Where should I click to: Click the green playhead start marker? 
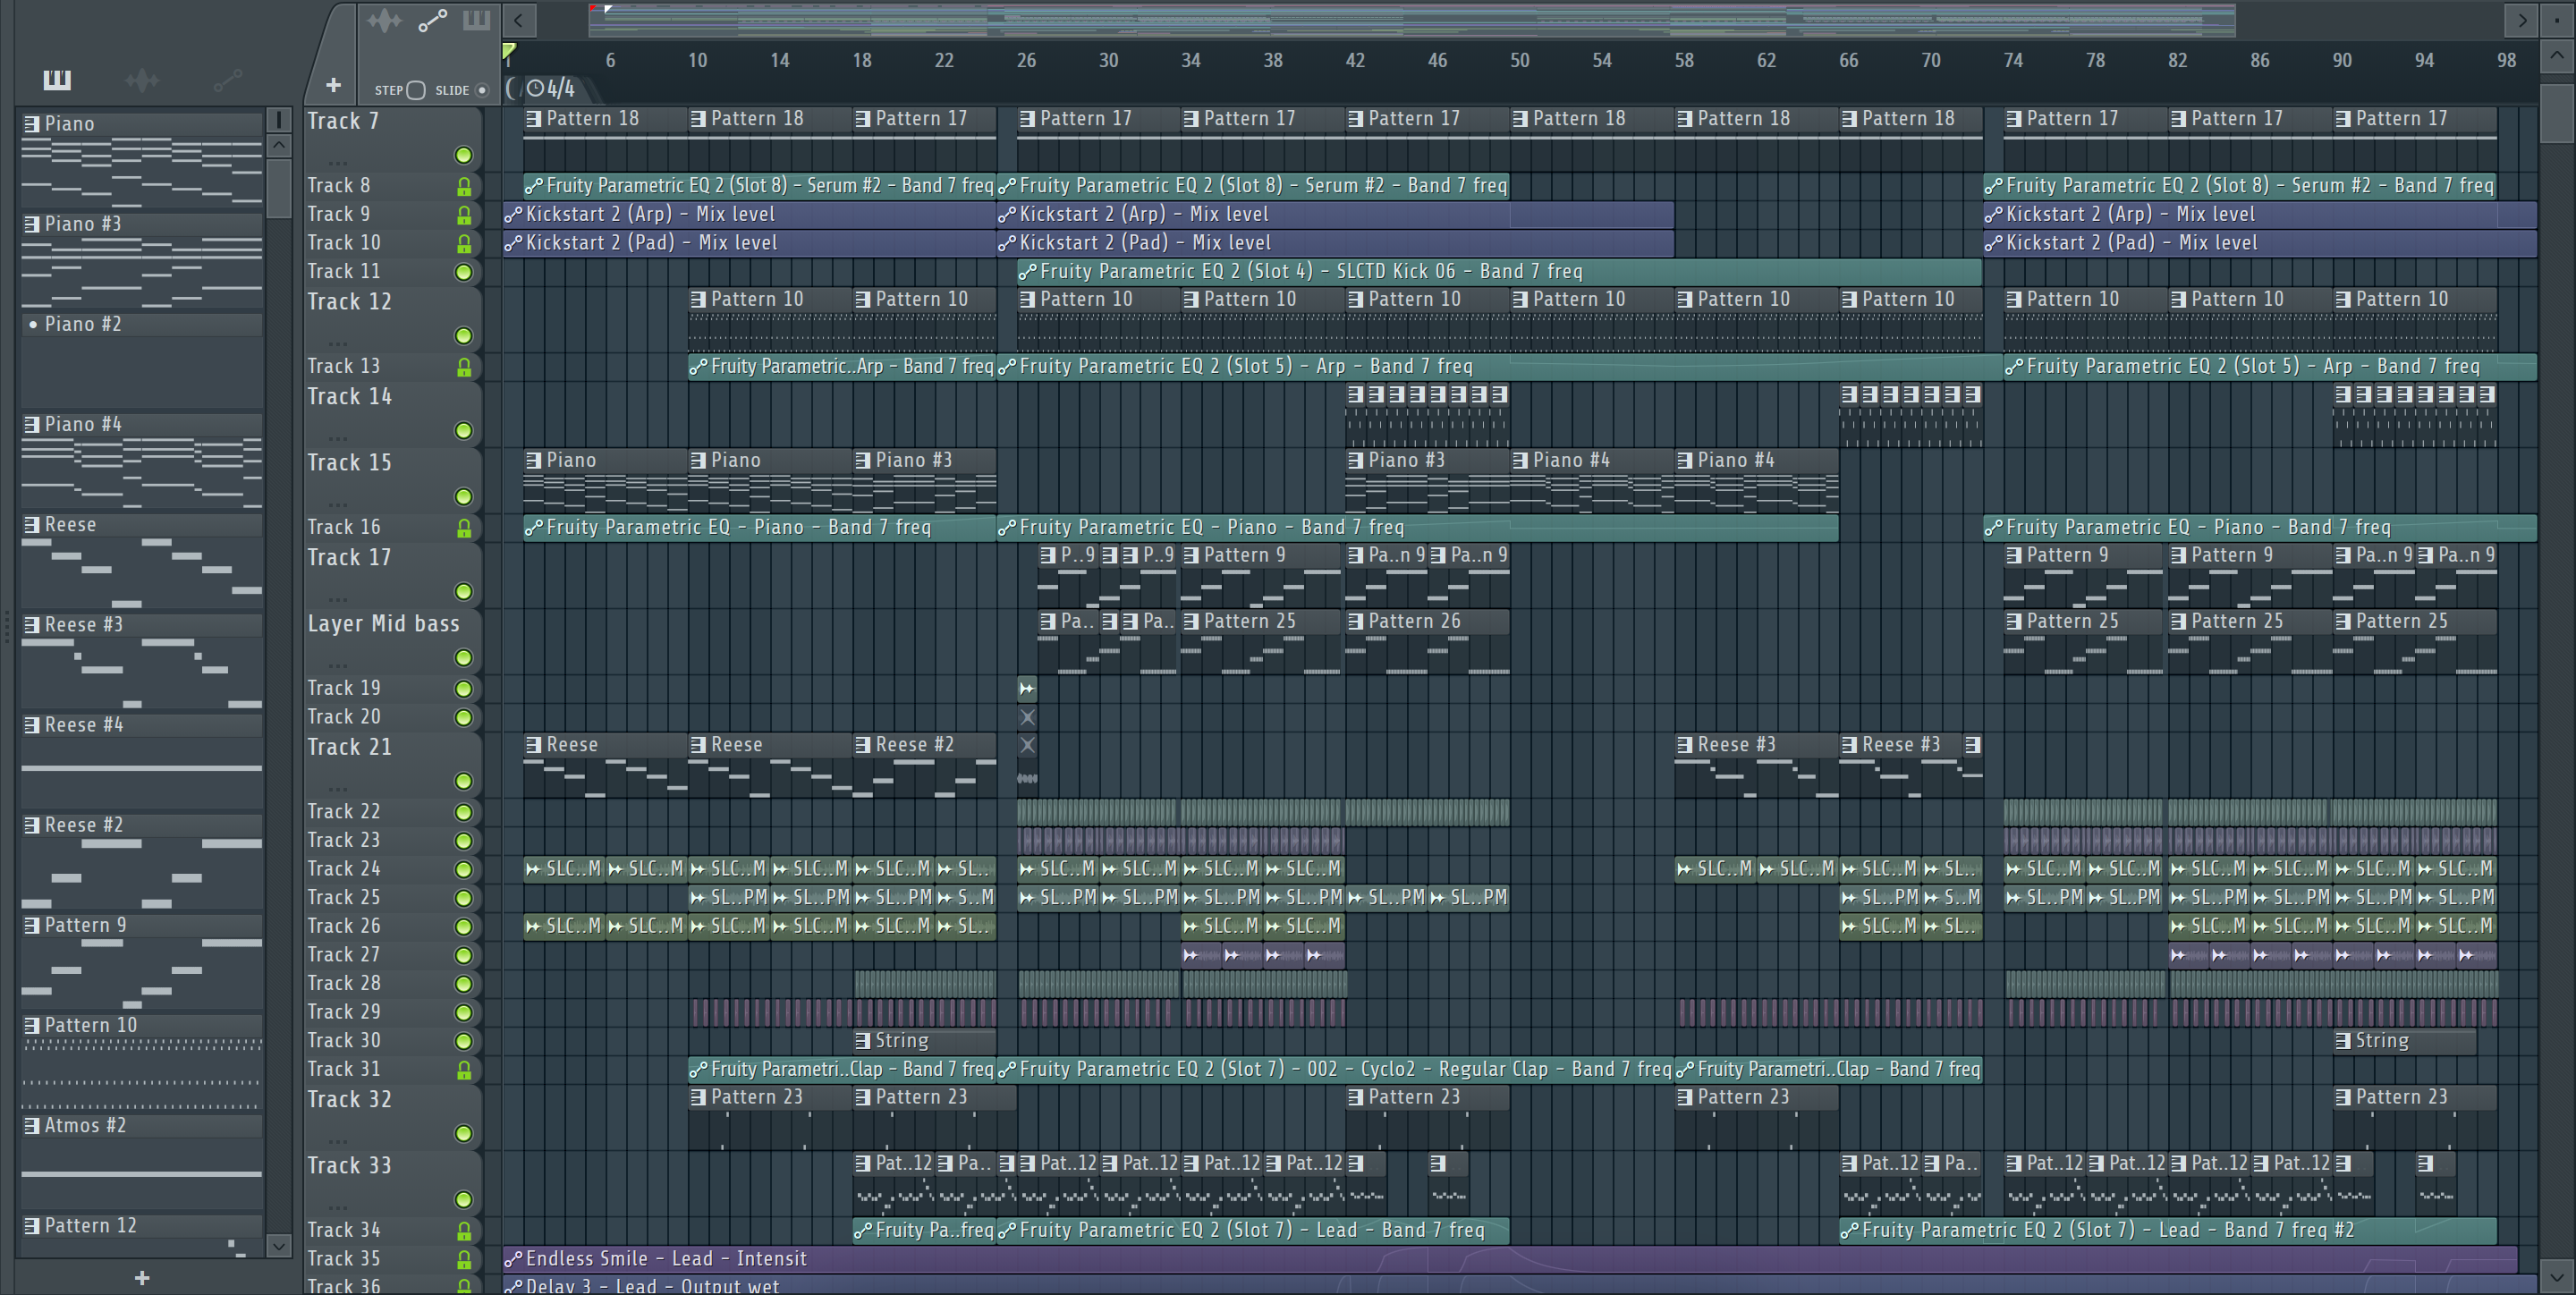pyautogui.click(x=509, y=50)
